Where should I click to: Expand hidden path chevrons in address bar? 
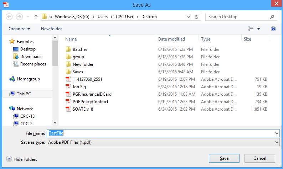point(51,17)
